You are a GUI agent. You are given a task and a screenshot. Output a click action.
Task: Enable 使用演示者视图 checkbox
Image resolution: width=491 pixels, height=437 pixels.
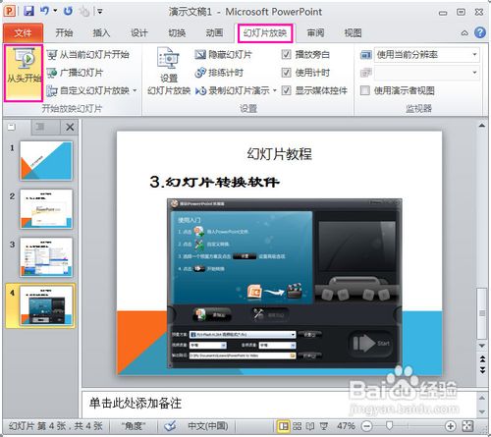[365, 90]
